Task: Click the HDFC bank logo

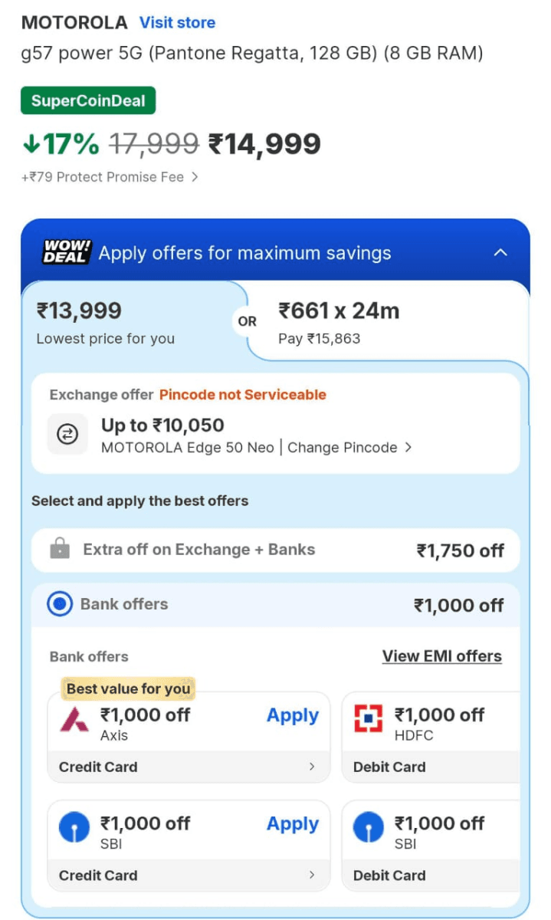Action: (368, 718)
